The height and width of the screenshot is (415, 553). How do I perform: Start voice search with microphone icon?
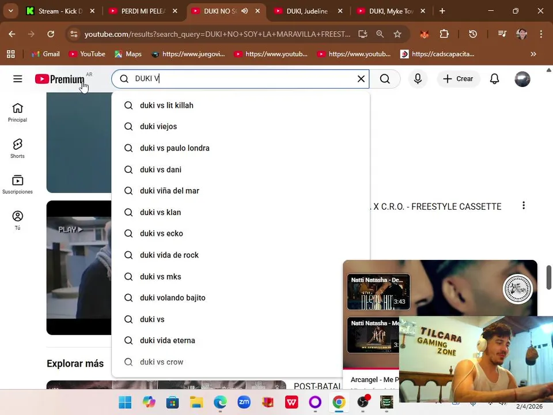point(418,79)
